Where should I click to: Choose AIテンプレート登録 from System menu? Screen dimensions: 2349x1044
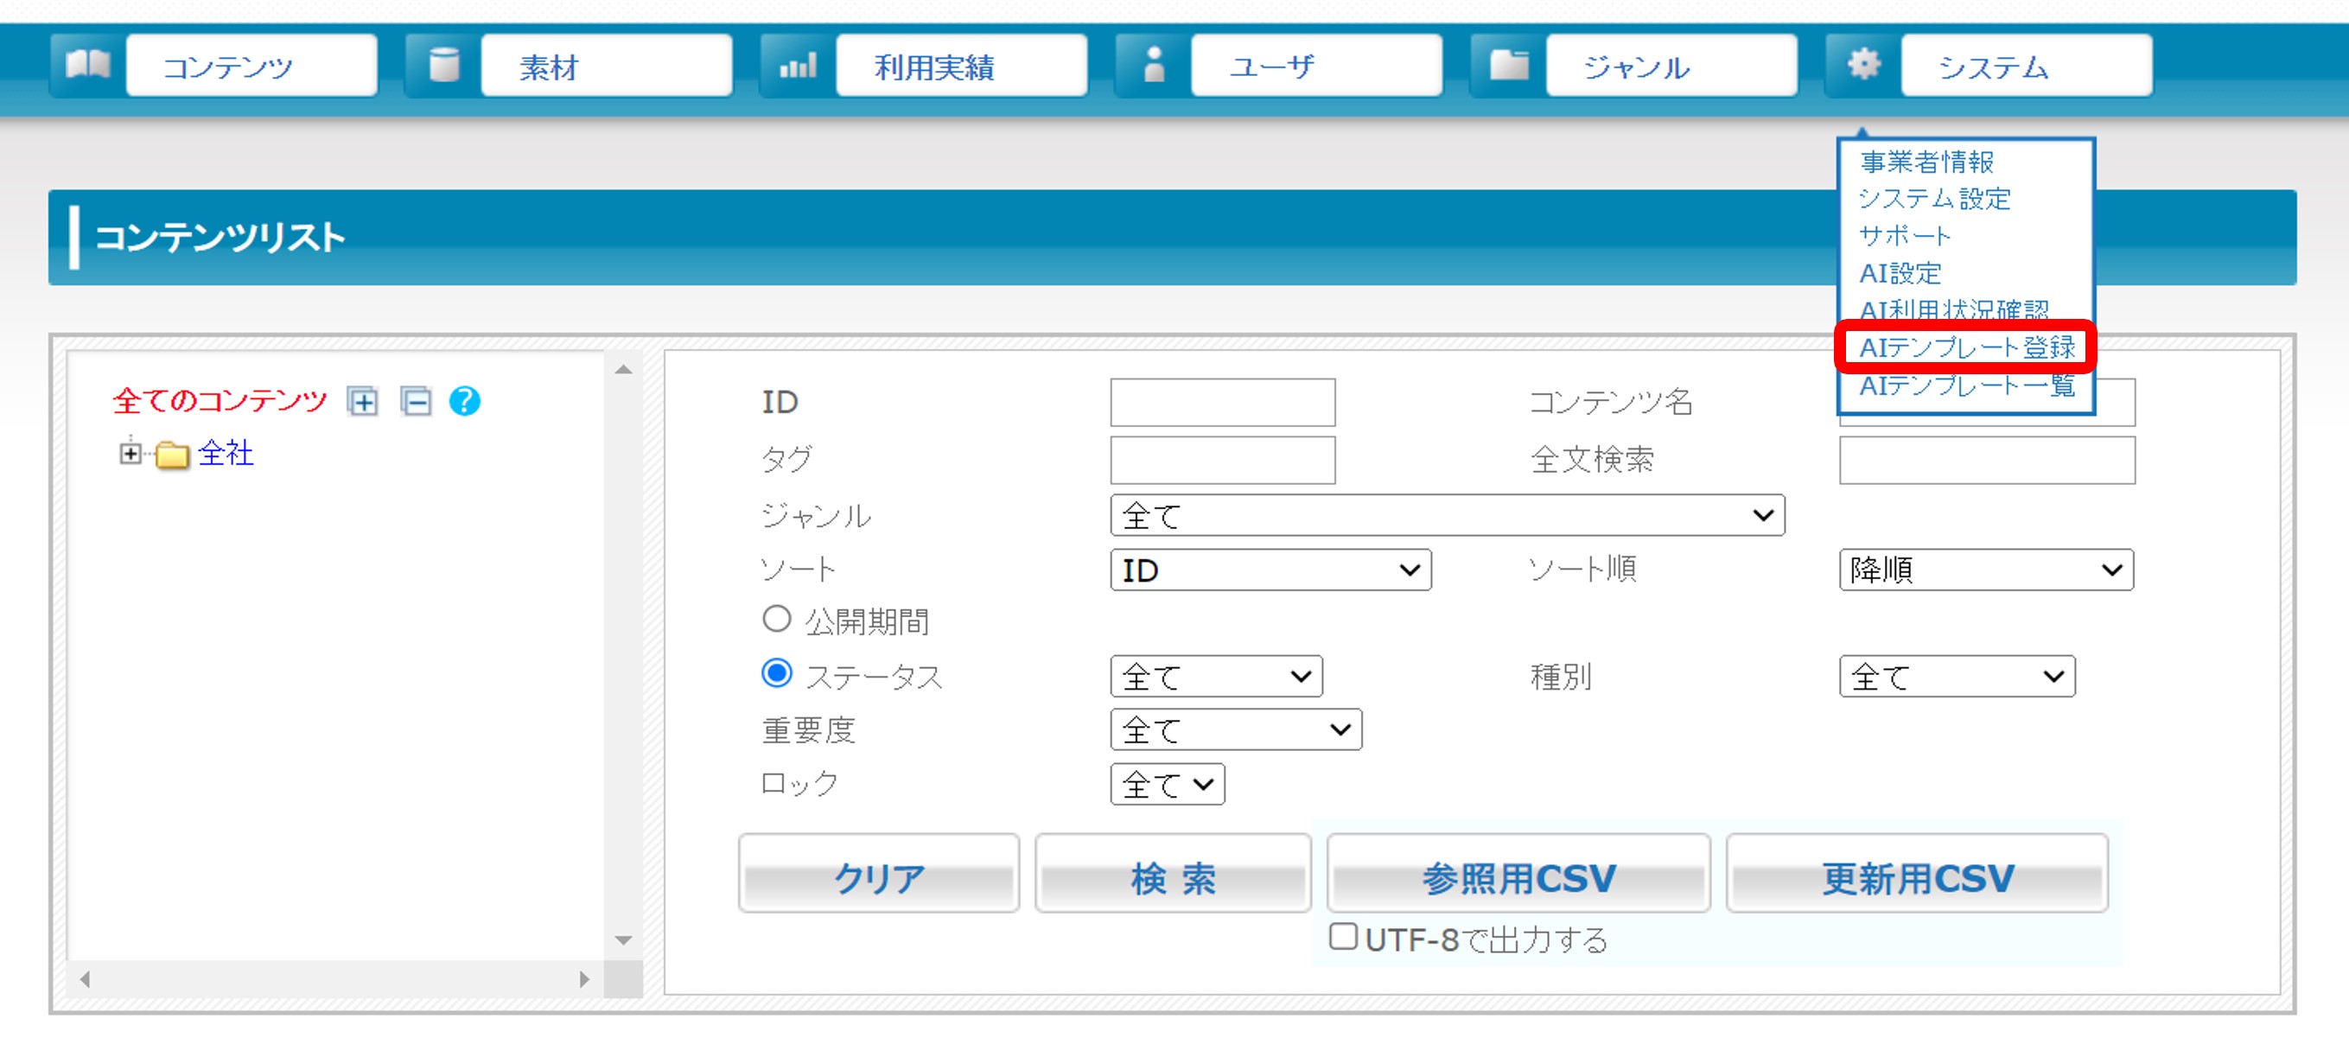pyautogui.click(x=1966, y=347)
